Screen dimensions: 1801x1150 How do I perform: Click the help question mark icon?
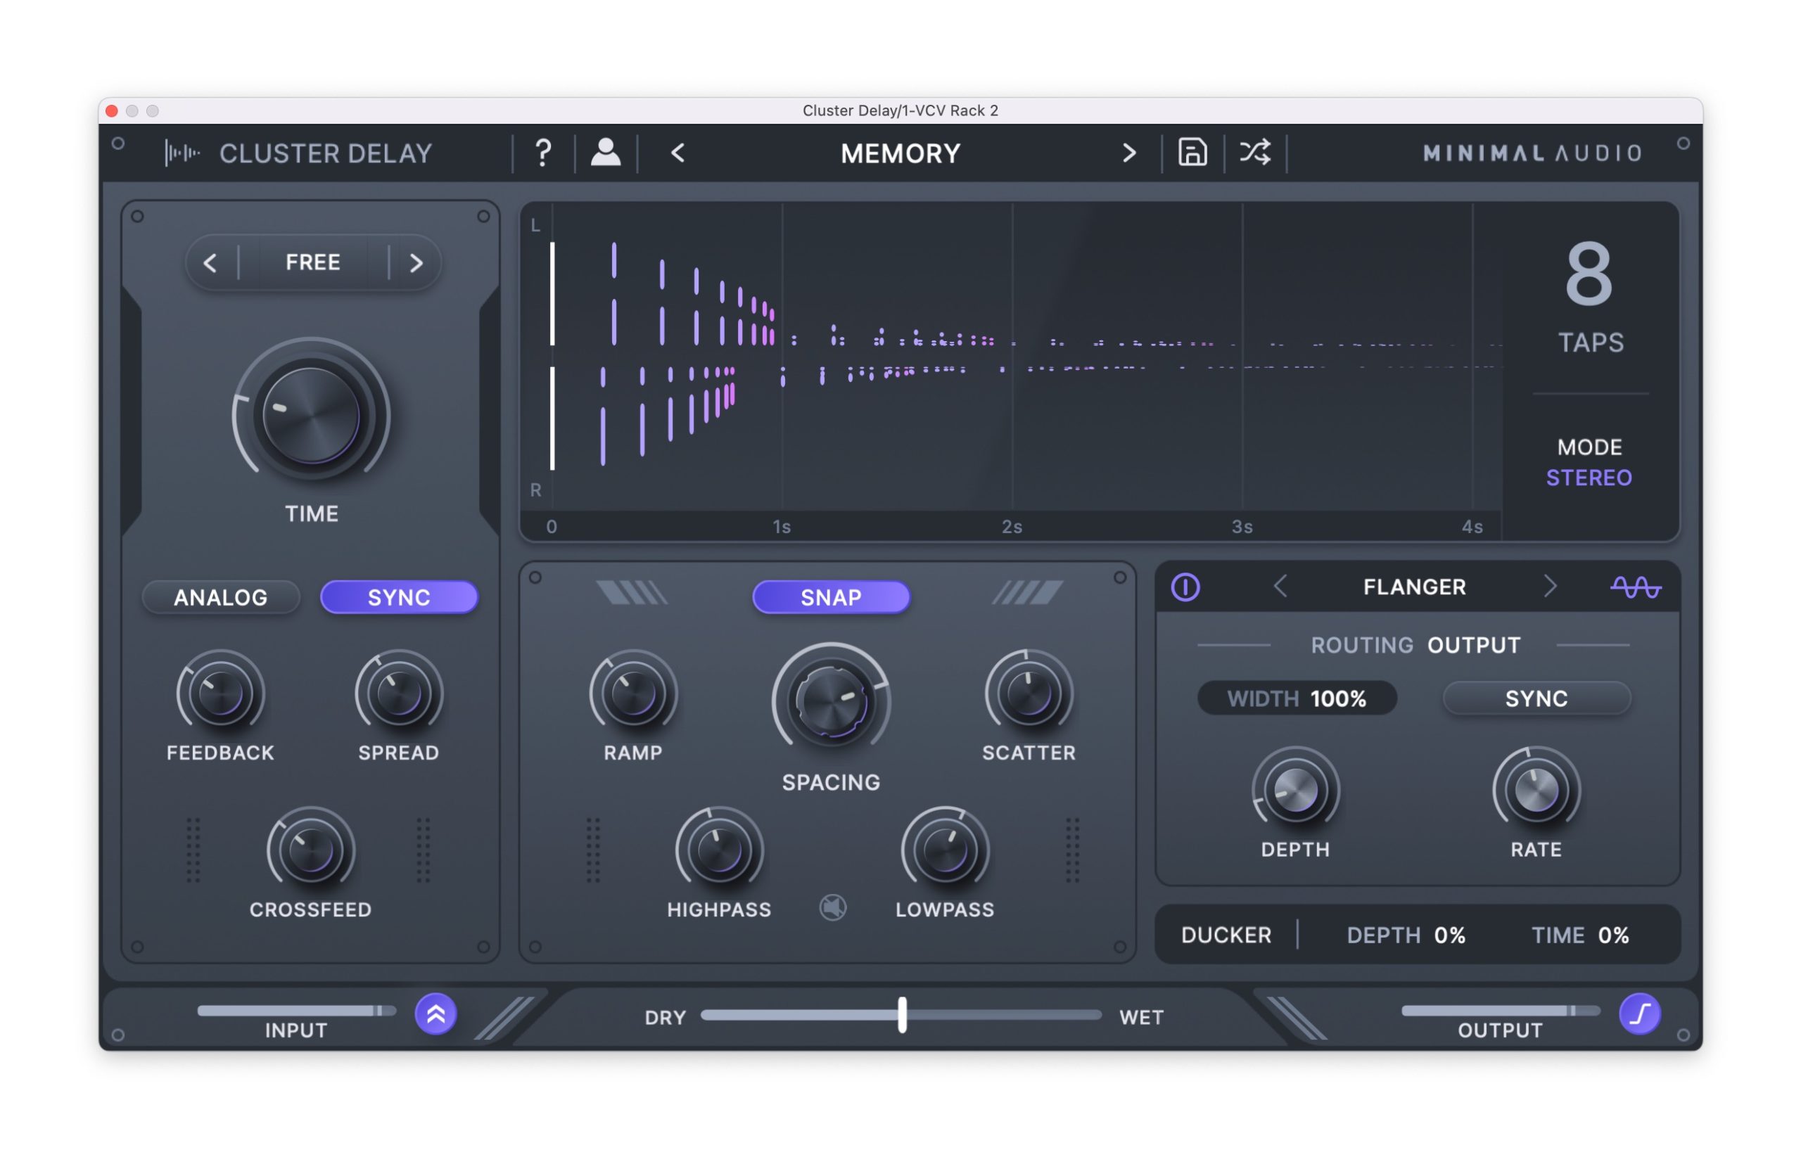543,153
